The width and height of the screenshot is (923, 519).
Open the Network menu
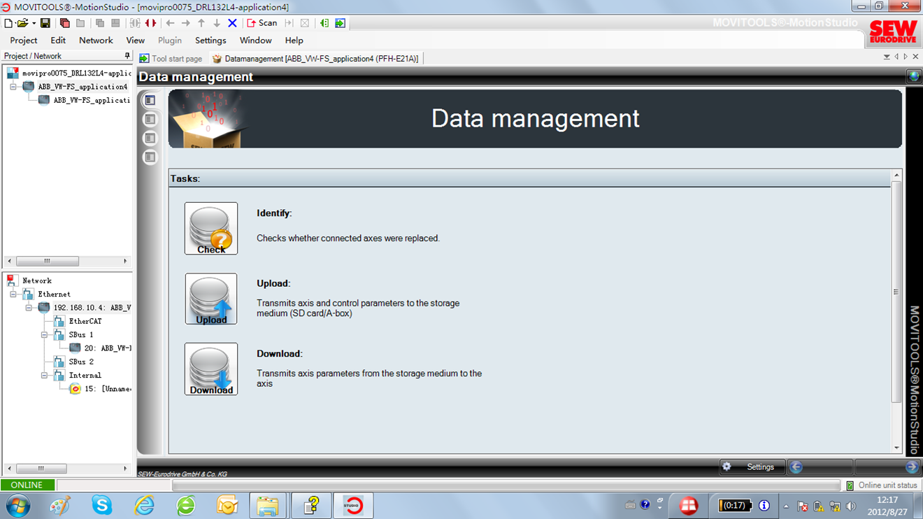(x=96, y=41)
